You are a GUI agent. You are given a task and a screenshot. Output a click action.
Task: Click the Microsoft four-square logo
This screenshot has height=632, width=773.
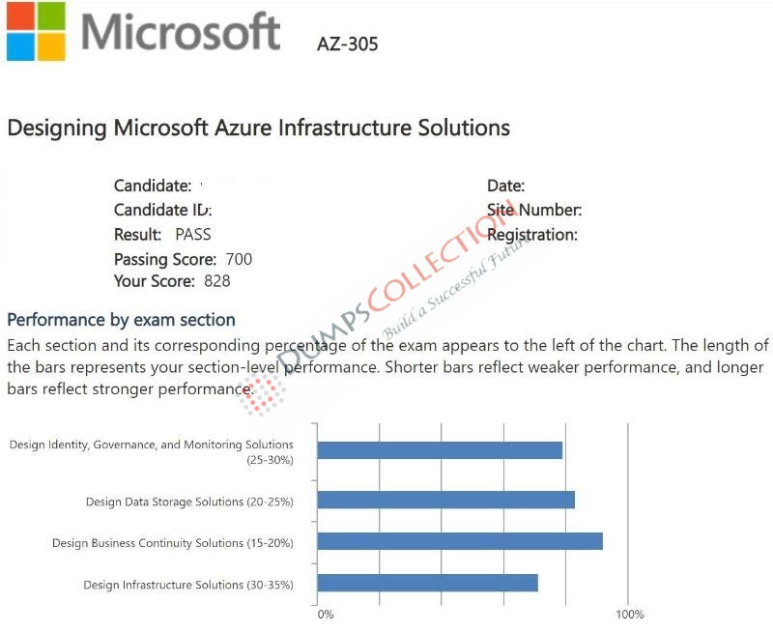[x=36, y=32]
